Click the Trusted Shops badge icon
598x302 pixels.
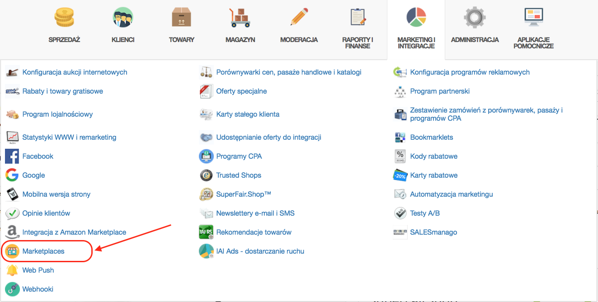pyautogui.click(x=206, y=175)
